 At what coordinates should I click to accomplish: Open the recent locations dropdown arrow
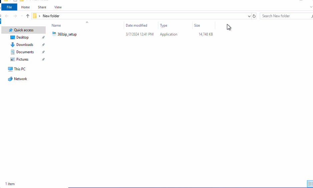(22, 16)
